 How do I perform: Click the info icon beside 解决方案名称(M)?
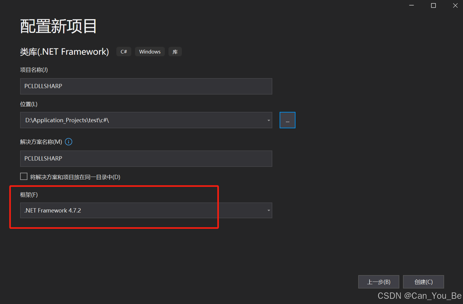[68, 142]
